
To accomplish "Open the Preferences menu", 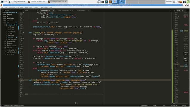I will 44,7.
